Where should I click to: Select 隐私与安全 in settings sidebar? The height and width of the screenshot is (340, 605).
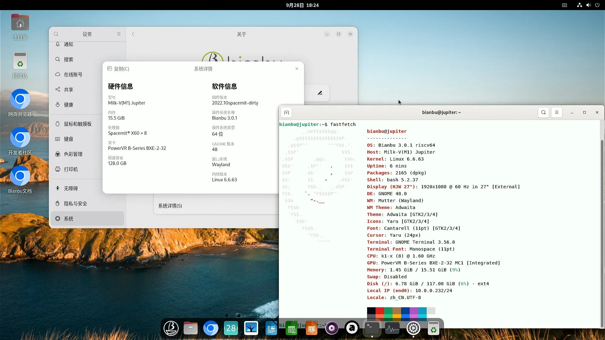point(76,204)
